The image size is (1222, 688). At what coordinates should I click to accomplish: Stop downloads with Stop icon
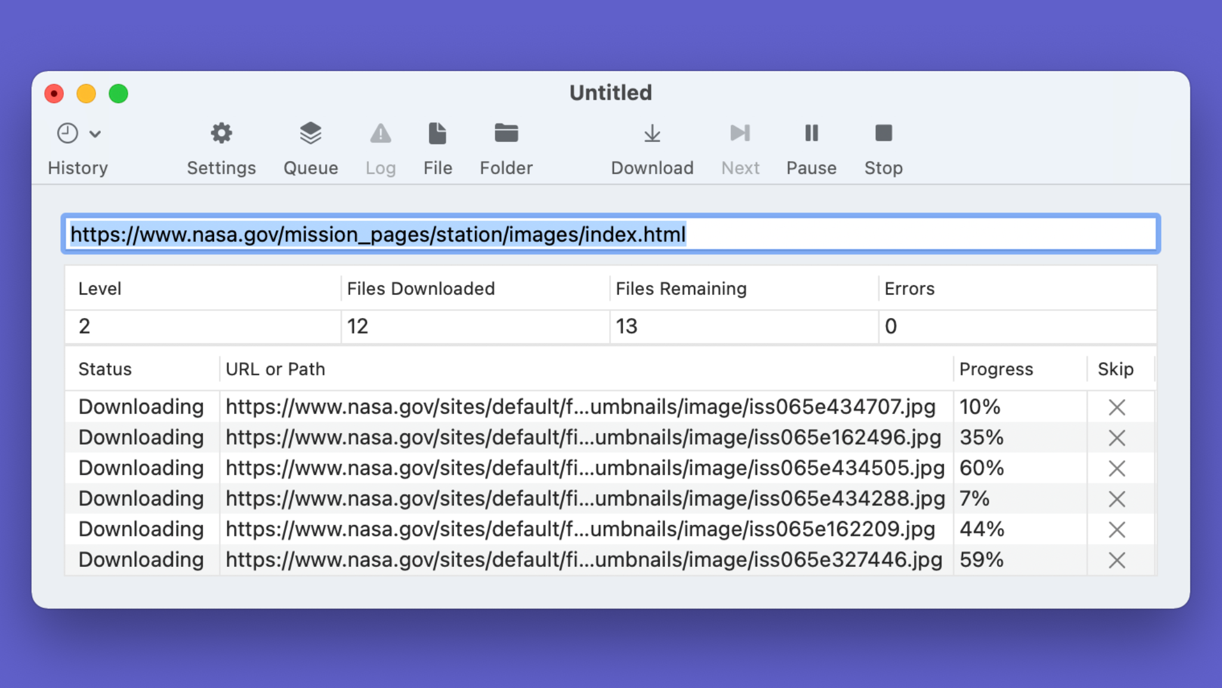coord(883,133)
